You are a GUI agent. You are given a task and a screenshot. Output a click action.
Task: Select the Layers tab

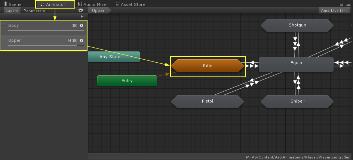pyautogui.click(x=12, y=11)
